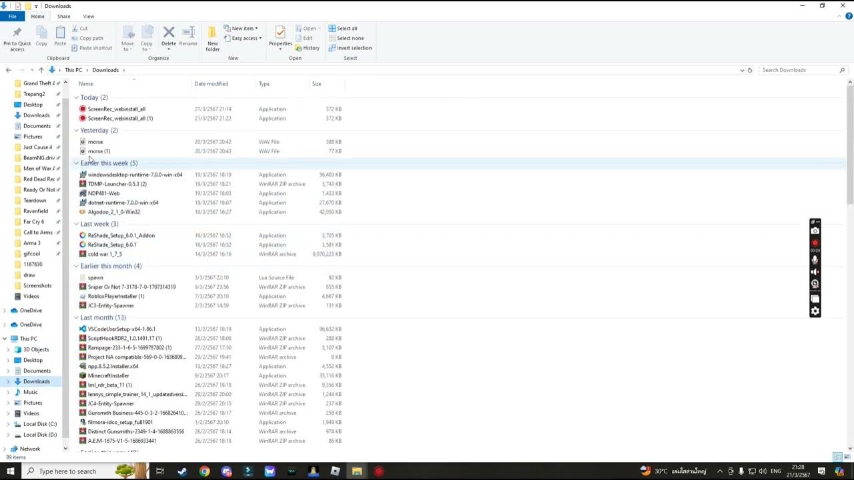Stop recording with the red record button
Screen dimensions: 854x480
pos(815,243)
